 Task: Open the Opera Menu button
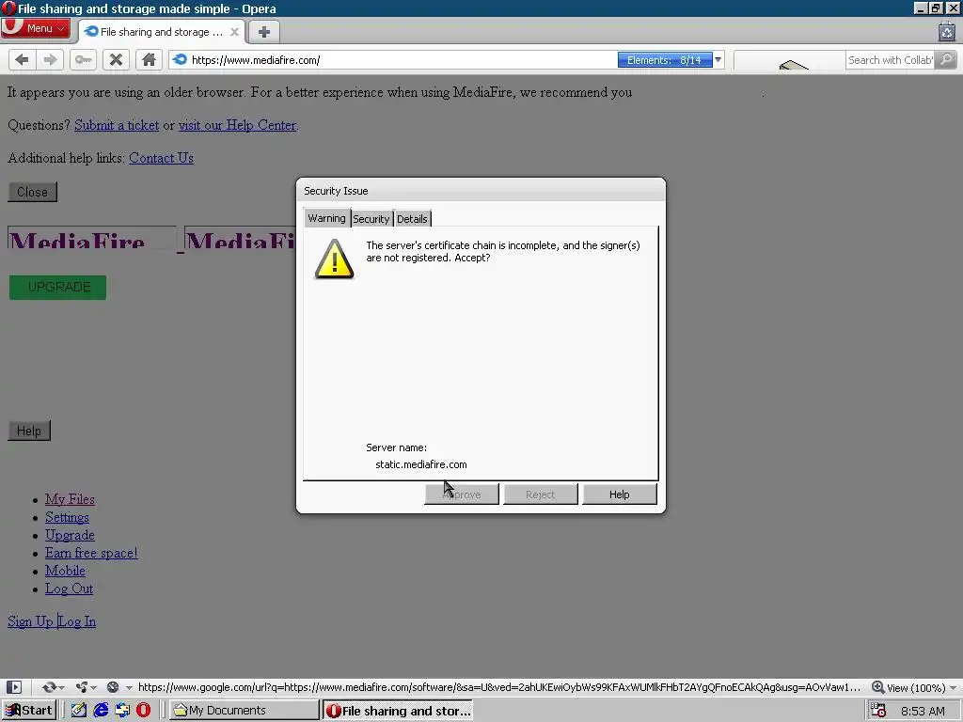(x=36, y=28)
